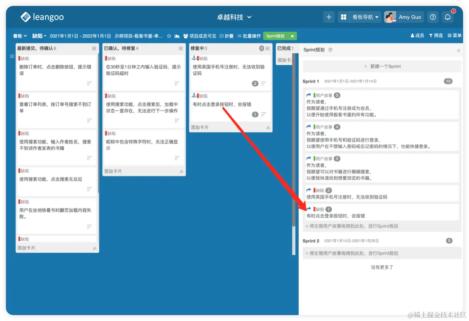469x321 pixels.
Task: Open list menu for 最新提交,待确认 column
Action: (94, 48)
